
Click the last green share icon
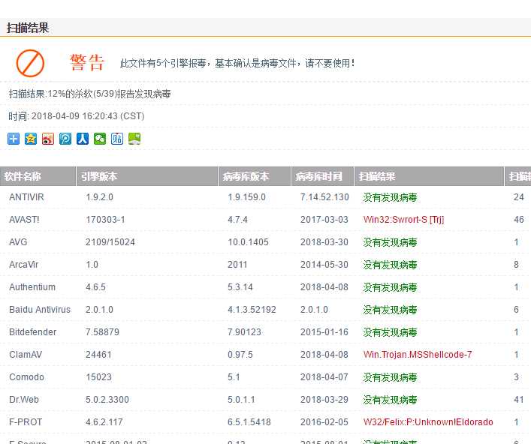(134, 139)
